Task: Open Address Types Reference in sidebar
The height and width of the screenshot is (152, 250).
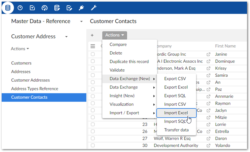Action: [34, 89]
